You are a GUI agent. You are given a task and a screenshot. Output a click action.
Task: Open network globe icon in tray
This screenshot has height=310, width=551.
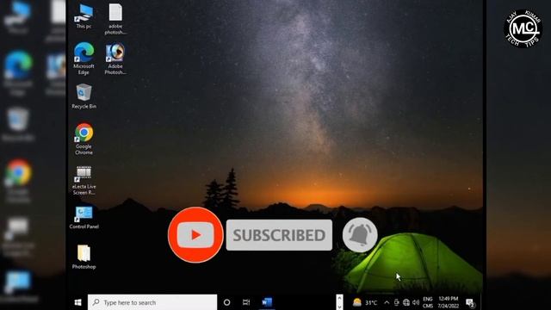coord(406,302)
